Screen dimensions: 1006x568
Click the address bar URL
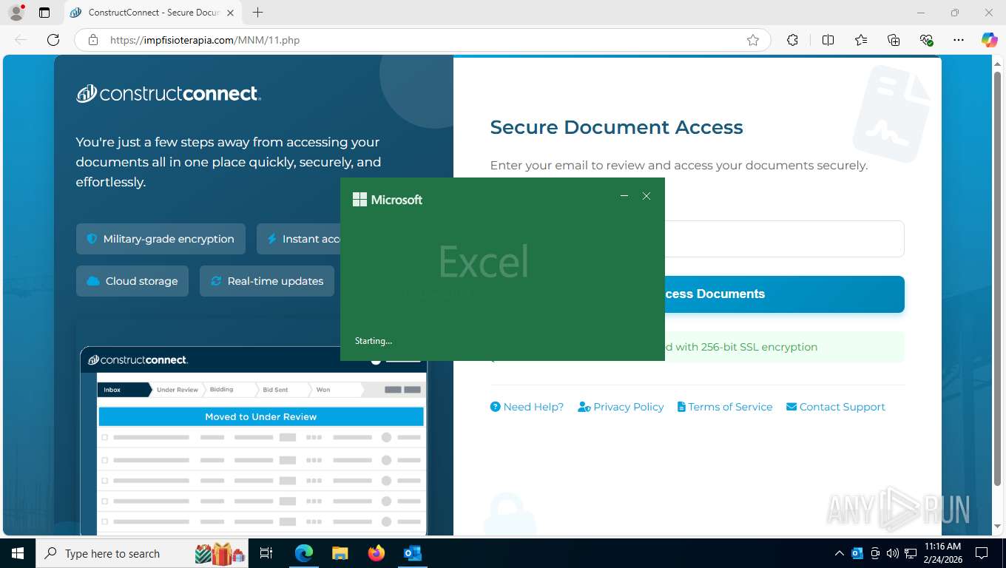click(x=205, y=40)
